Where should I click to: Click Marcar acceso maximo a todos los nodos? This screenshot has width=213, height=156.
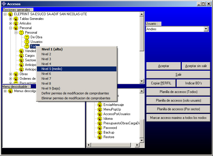pos(178,118)
